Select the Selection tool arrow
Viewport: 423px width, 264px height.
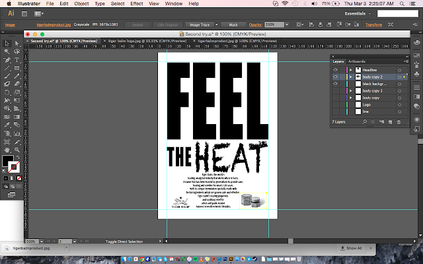click(x=7, y=44)
